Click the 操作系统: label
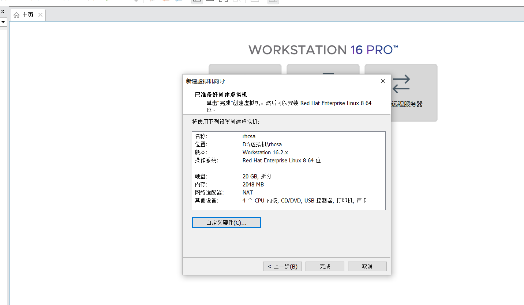Viewport: 524px width, 305px height. [x=206, y=161]
